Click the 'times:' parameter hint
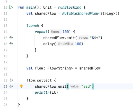This screenshot has width=133, height=110. click(x=56, y=32)
